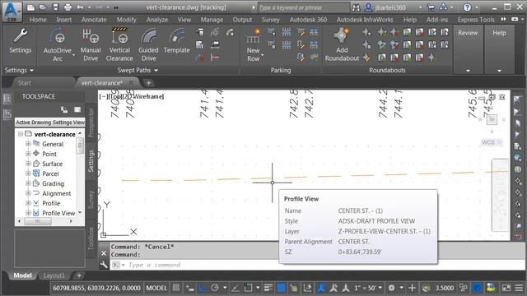Open the Analyze ribbon tab
Viewport: 527px width, 296px height.
tap(157, 20)
